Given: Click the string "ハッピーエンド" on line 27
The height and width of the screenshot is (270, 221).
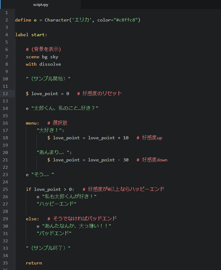Looking at the screenshot, I should [x=56, y=204].
